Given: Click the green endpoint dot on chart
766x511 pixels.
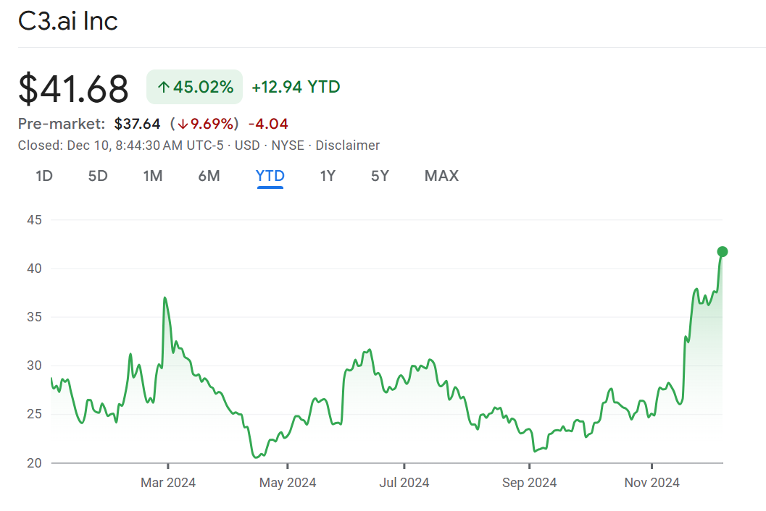Looking at the screenshot, I should pos(722,252).
